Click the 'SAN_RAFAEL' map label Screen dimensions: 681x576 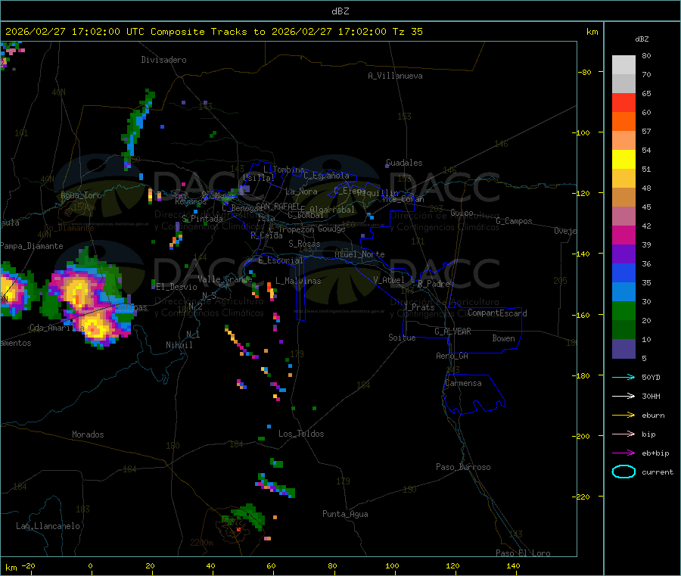[x=277, y=206]
